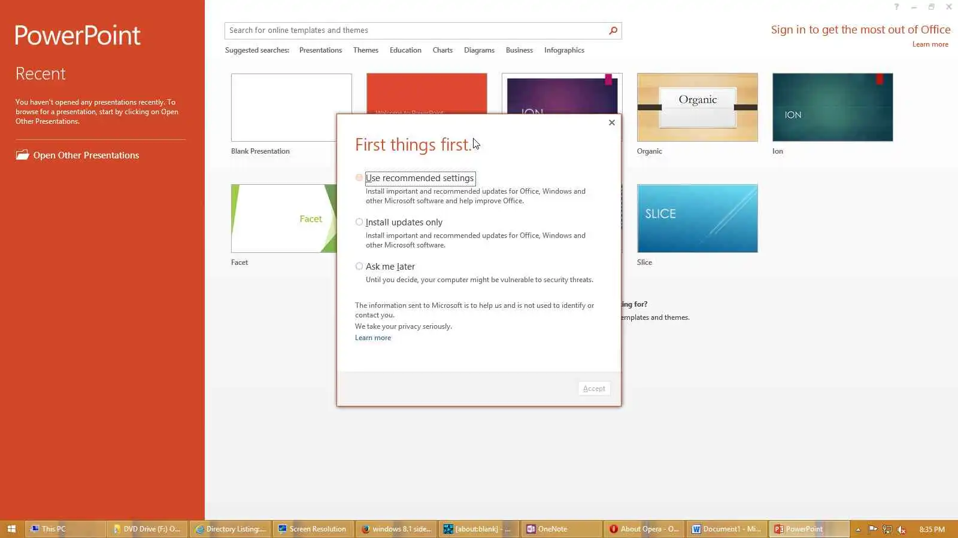Image resolution: width=958 pixels, height=538 pixels.
Task: Click the "Suggested searches:" label
Action: click(x=257, y=50)
